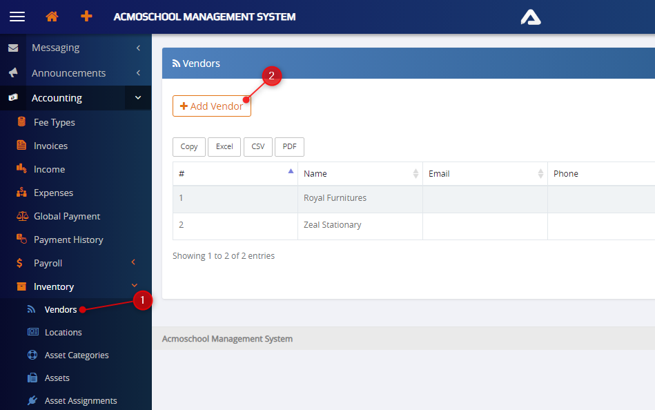Expand the Payroll submenu arrow
655x410 pixels.
[134, 263]
